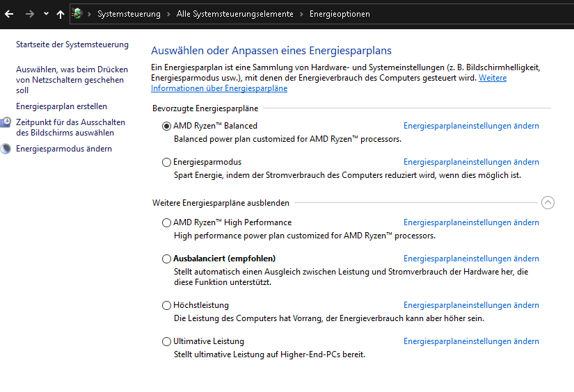
Task: Change plan settings for Ultimative Leistung
Action: [471, 341]
